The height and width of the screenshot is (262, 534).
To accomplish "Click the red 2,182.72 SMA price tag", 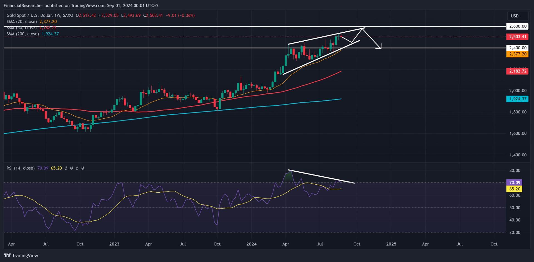I will tap(518, 71).
